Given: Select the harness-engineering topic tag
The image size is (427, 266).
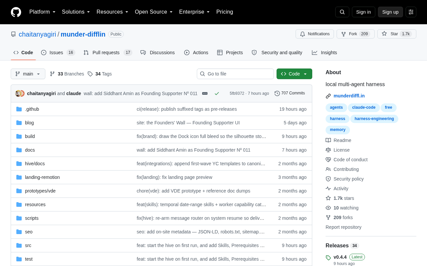Looking at the screenshot, I should [374, 119].
